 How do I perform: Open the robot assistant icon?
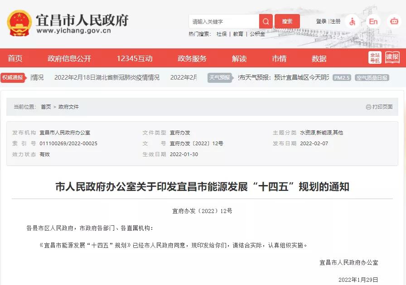pyautogui.click(x=394, y=21)
